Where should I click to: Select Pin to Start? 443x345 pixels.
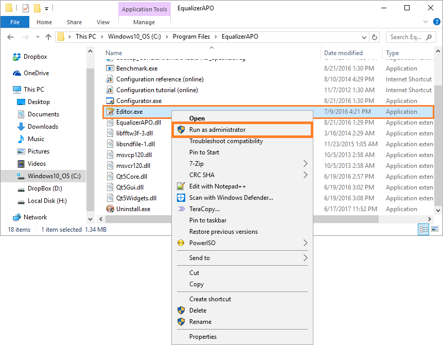click(x=242, y=152)
